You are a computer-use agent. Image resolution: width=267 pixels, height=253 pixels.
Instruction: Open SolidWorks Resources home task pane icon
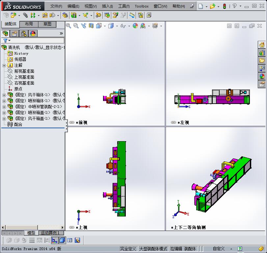262,45
